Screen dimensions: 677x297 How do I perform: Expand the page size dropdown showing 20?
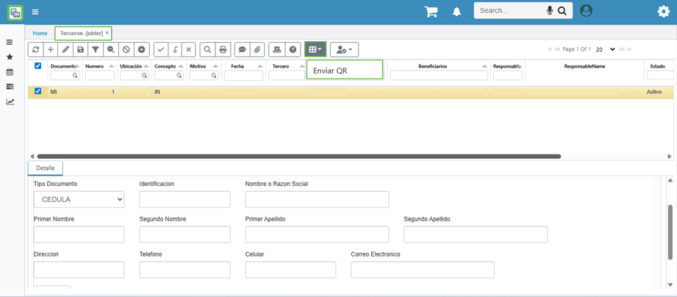606,49
